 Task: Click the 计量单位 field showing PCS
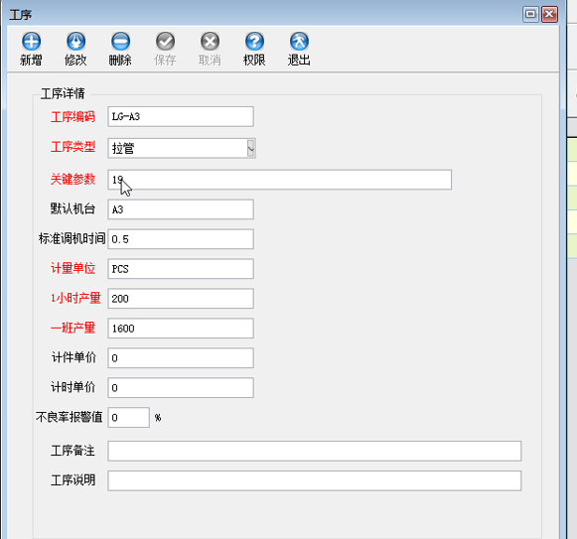coord(181,269)
